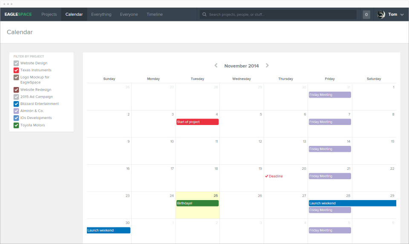The image size is (409, 244).
Task: Click the red Deadline checkmark icon
Action: pyautogui.click(x=267, y=176)
